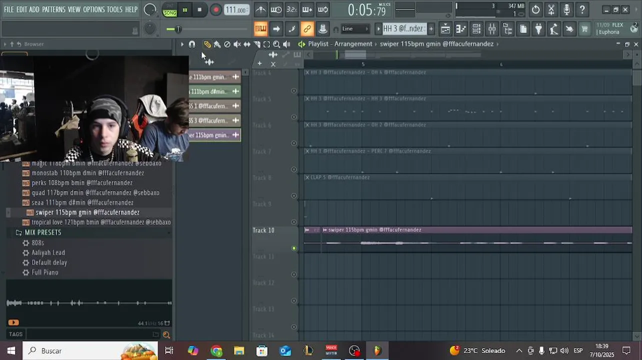642x360 pixels.
Task: Pause playback with the pause button
Action: point(185,10)
